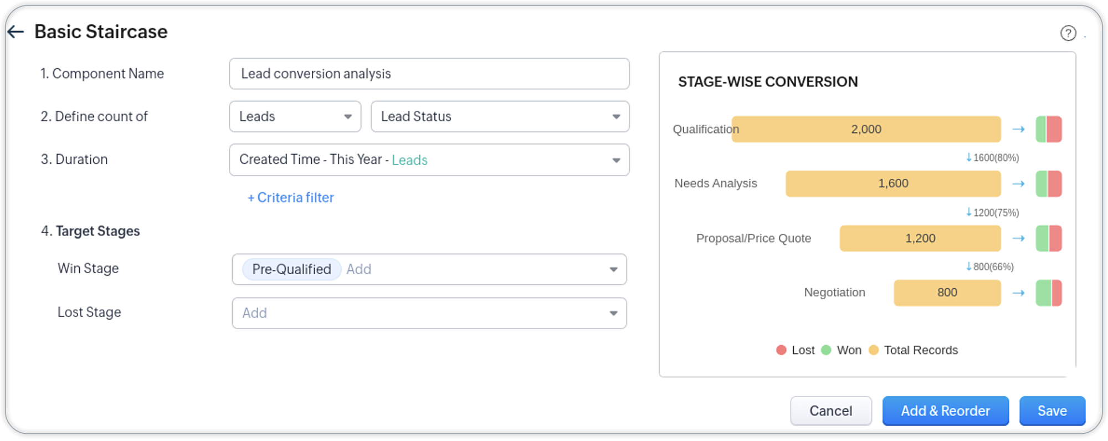Screen dimensions: 1108x441
Task: Click the blue arrow next to Qualification bar
Action: (x=1018, y=130)
